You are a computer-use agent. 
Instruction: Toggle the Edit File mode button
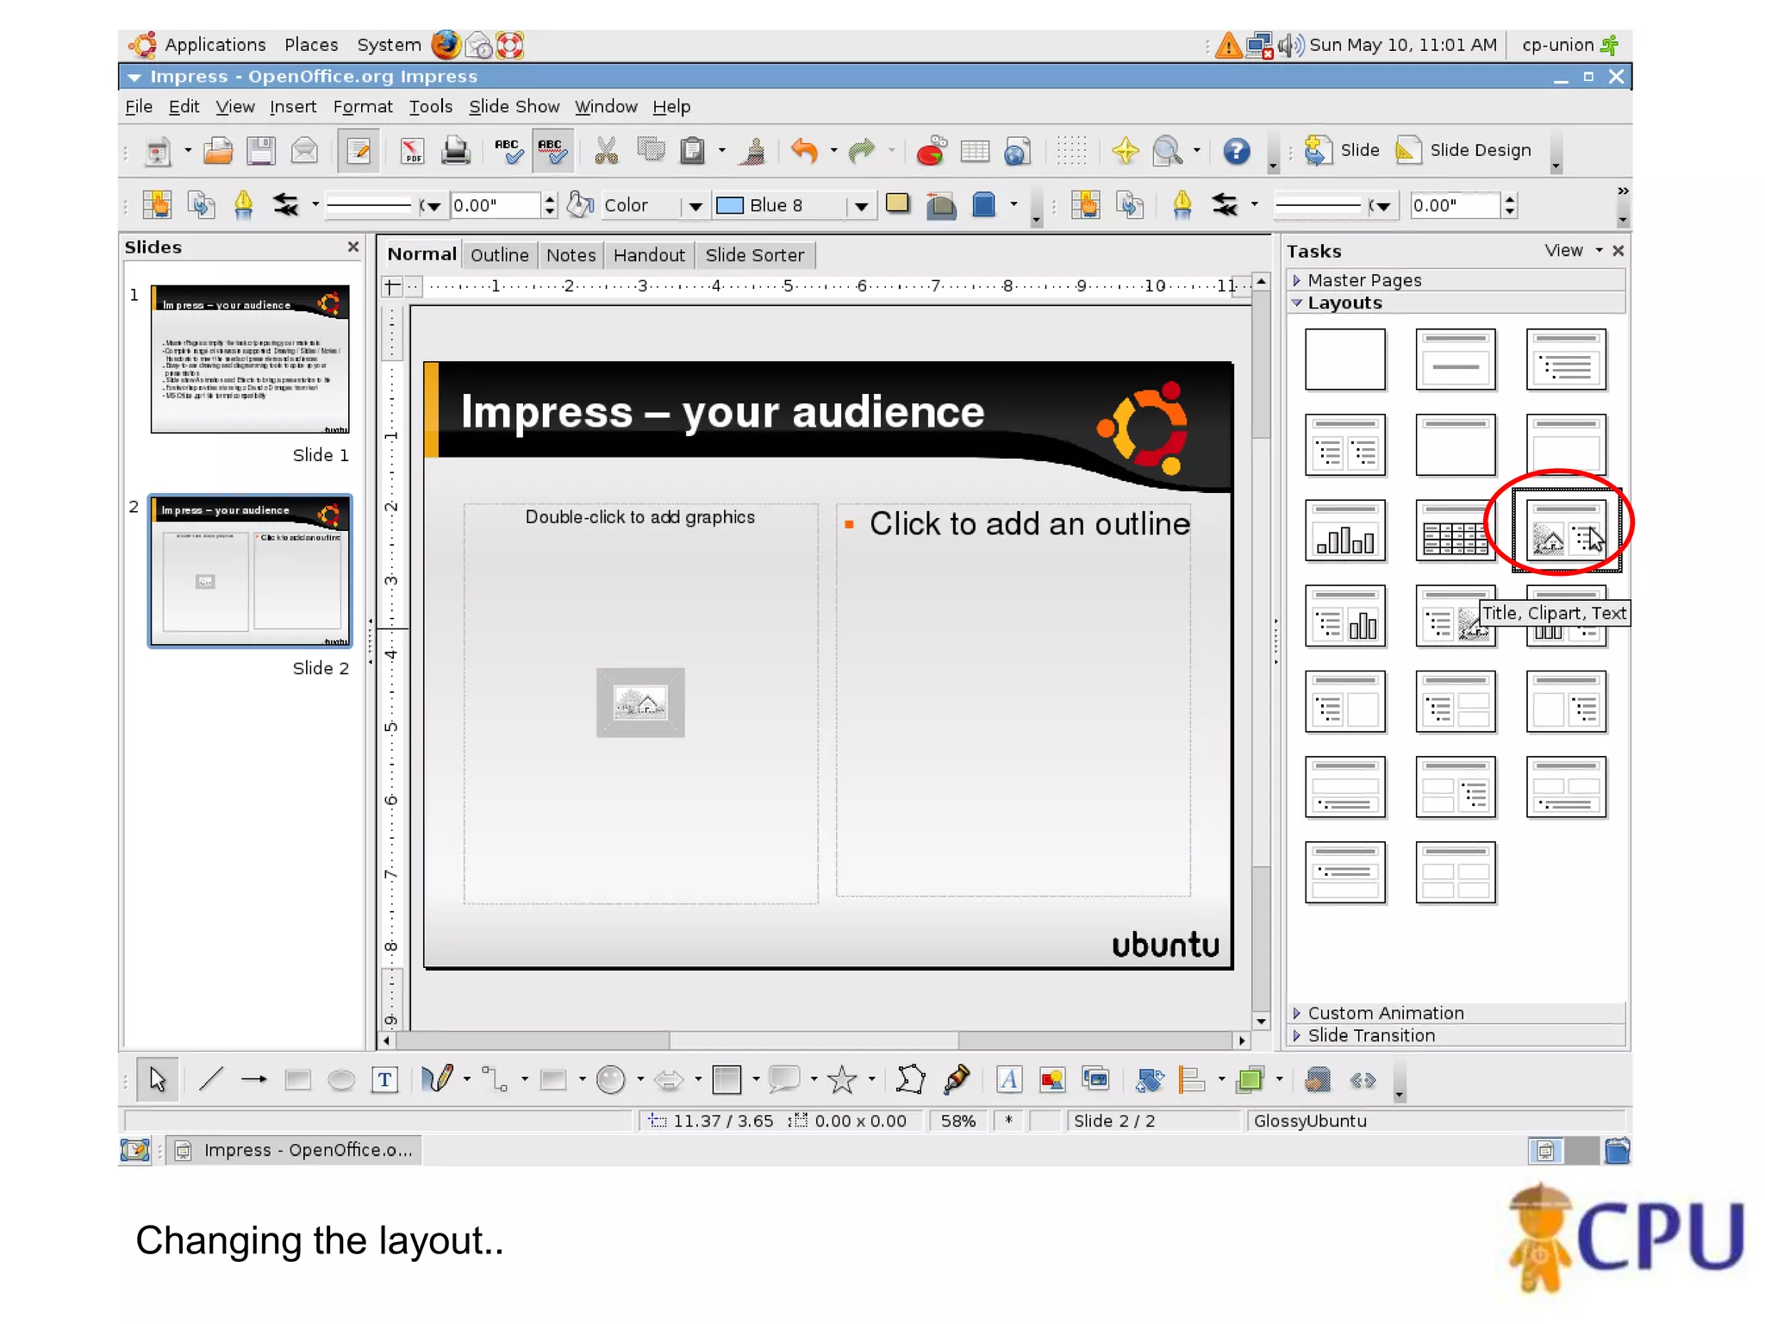359,152
